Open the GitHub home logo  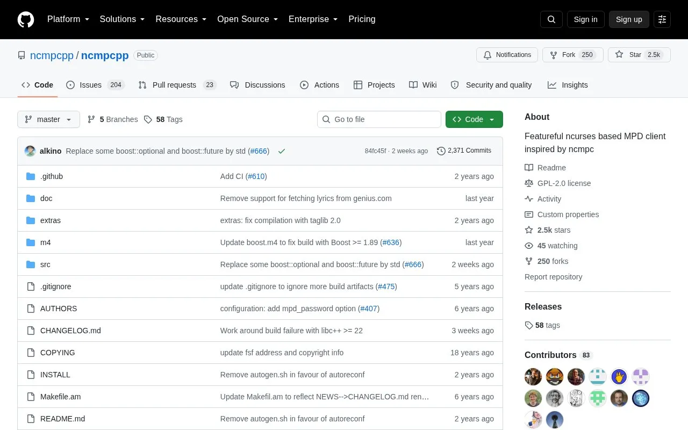click(x=26, y=19)
